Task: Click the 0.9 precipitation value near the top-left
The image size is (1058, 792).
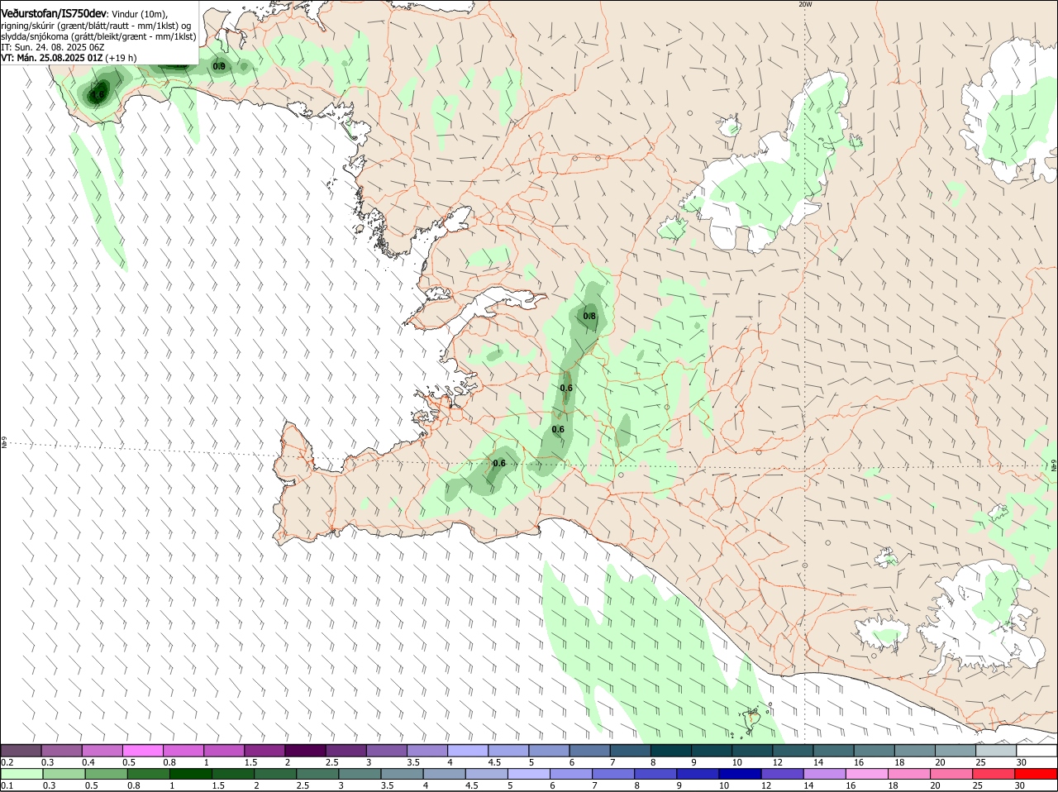Action: point(219,66)
